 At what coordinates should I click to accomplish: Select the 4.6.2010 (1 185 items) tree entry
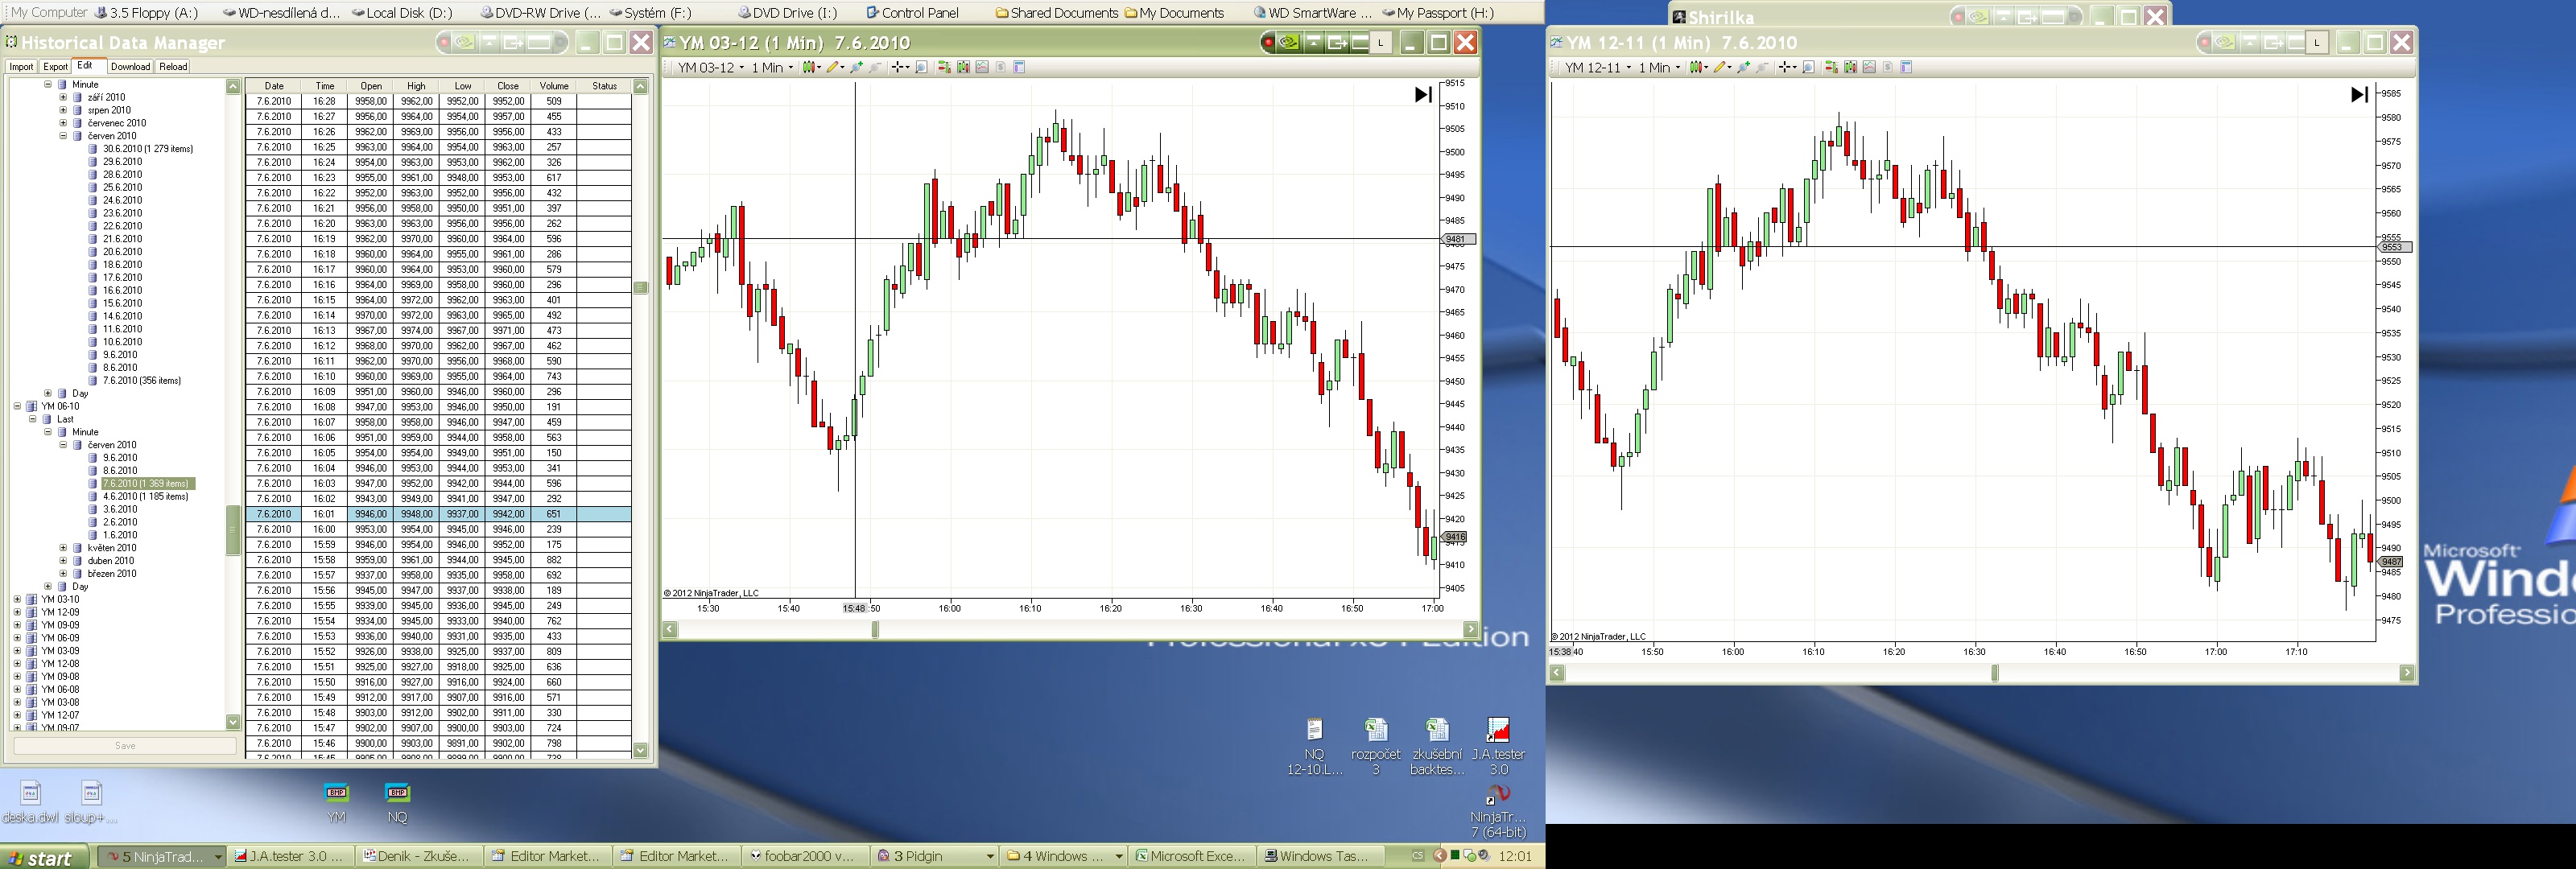(x=145, y=496)
